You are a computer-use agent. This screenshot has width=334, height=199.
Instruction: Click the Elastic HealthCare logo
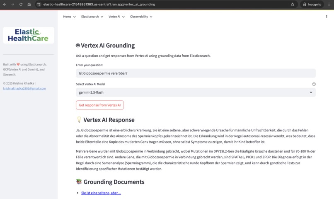tap(29, 35)
